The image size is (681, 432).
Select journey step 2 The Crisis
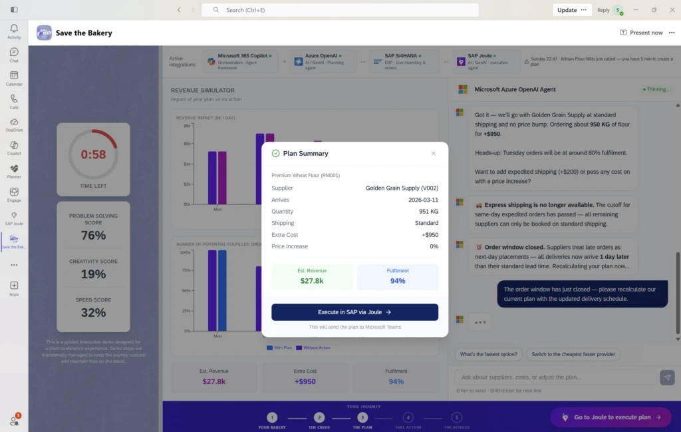click(319, 417)
